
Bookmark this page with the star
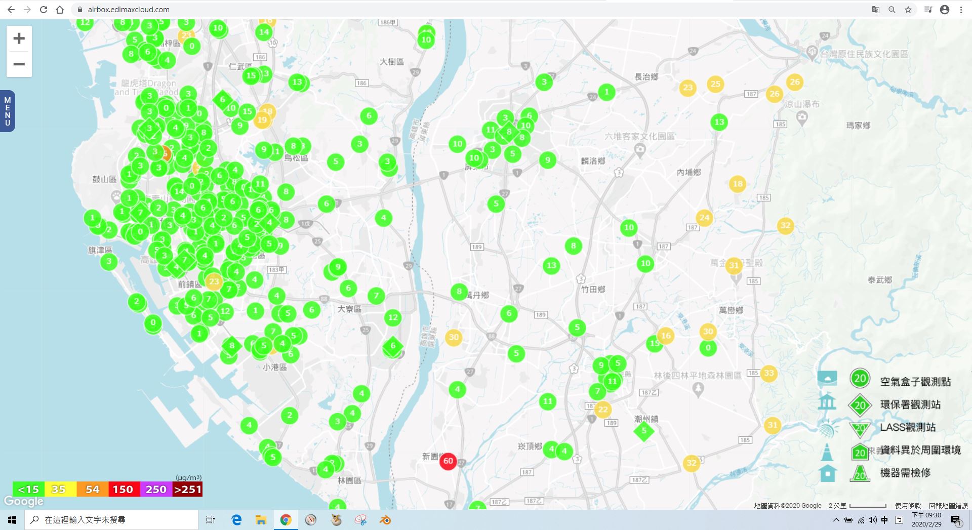click(x=908, y=10)
